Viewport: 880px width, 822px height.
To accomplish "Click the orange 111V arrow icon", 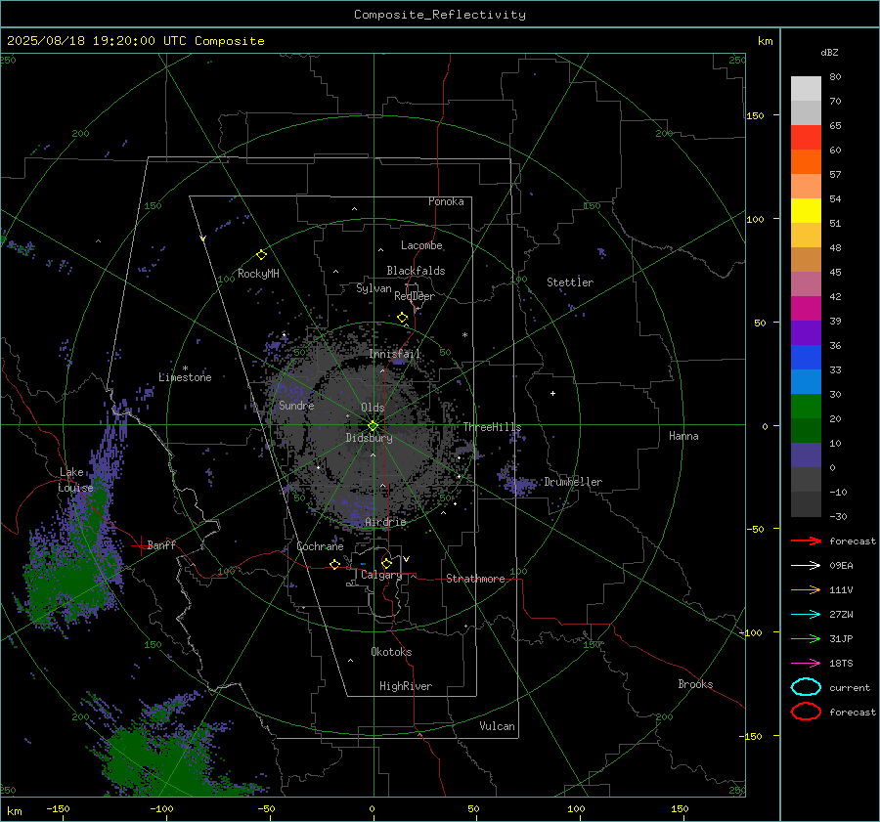I will [806, 589].
